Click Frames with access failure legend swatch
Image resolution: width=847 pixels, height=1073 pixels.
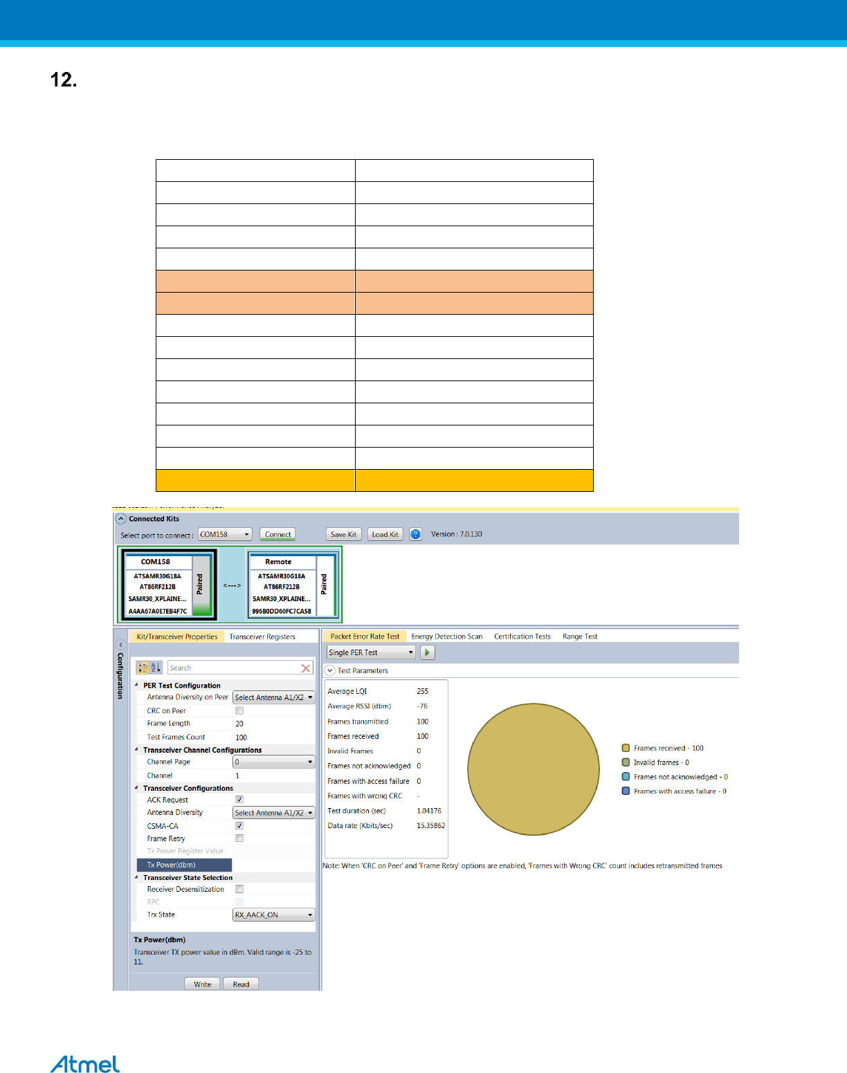tap(626, 791)
